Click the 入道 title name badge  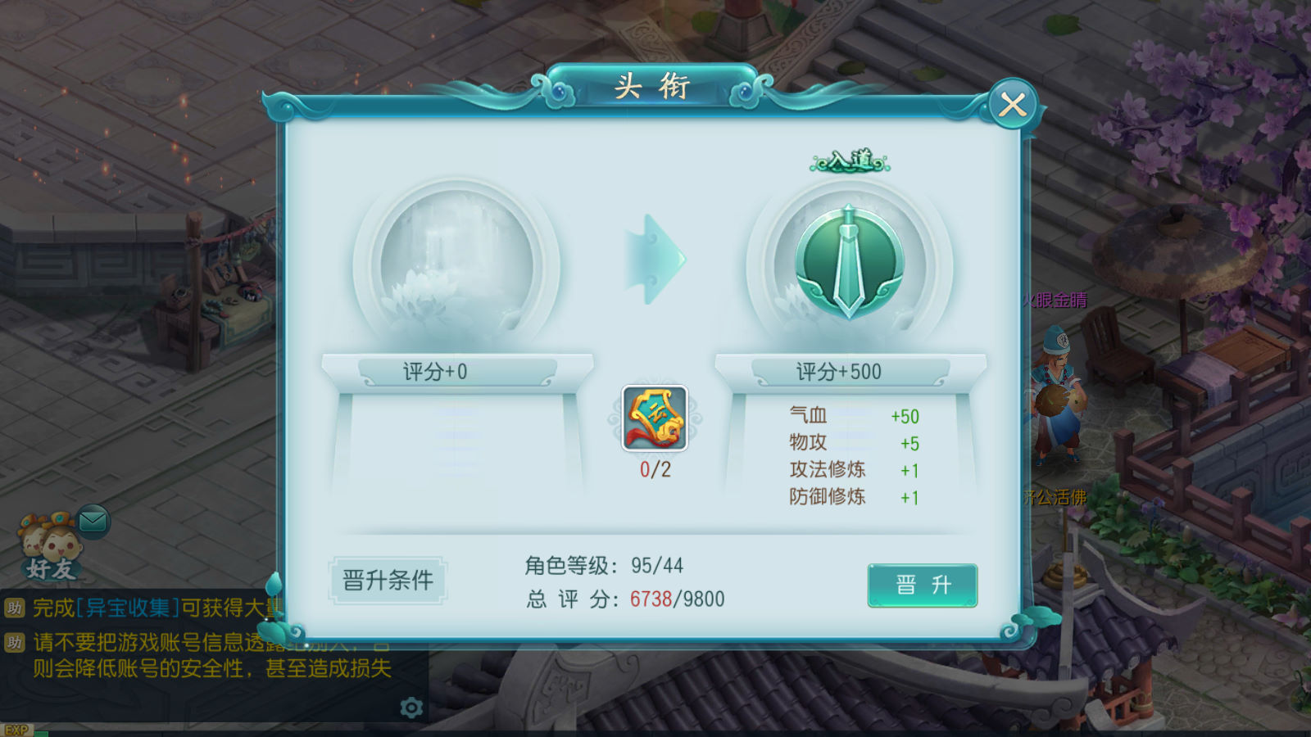[x=850, y=161]
